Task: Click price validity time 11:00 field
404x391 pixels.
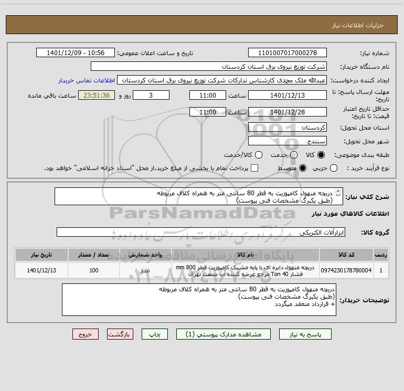Action: point(208,112)
